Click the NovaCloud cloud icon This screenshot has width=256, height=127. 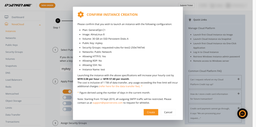point(6,24)
